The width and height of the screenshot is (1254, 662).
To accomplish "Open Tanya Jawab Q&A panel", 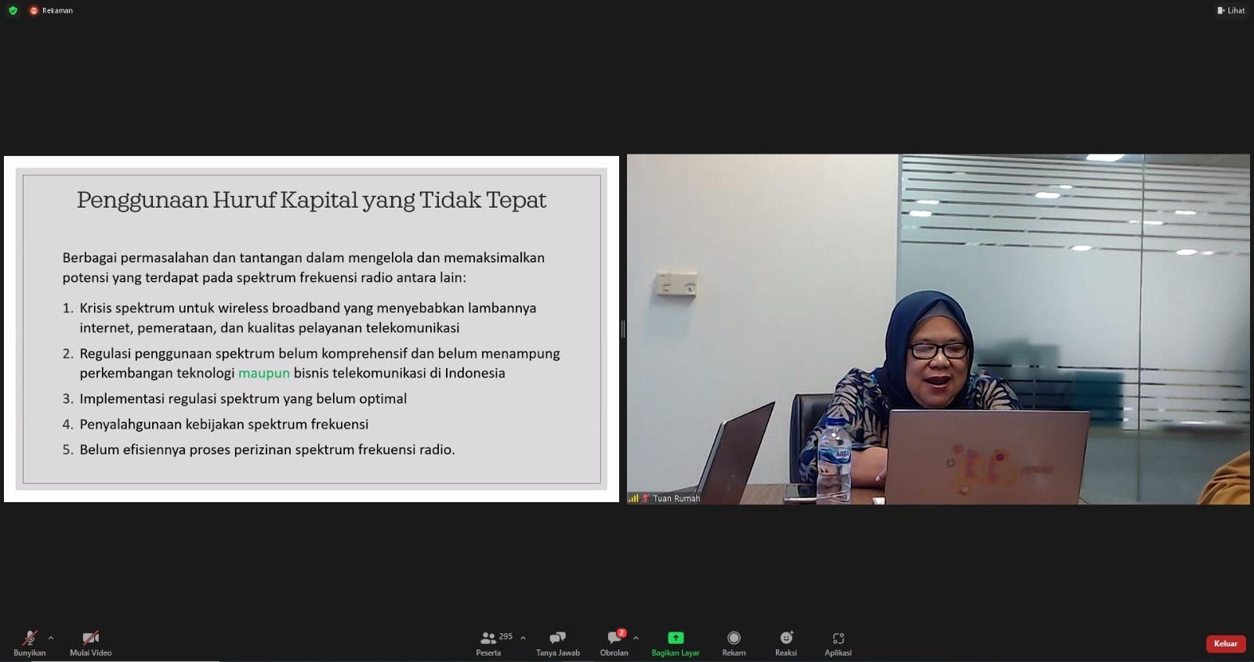I will 557,639.
